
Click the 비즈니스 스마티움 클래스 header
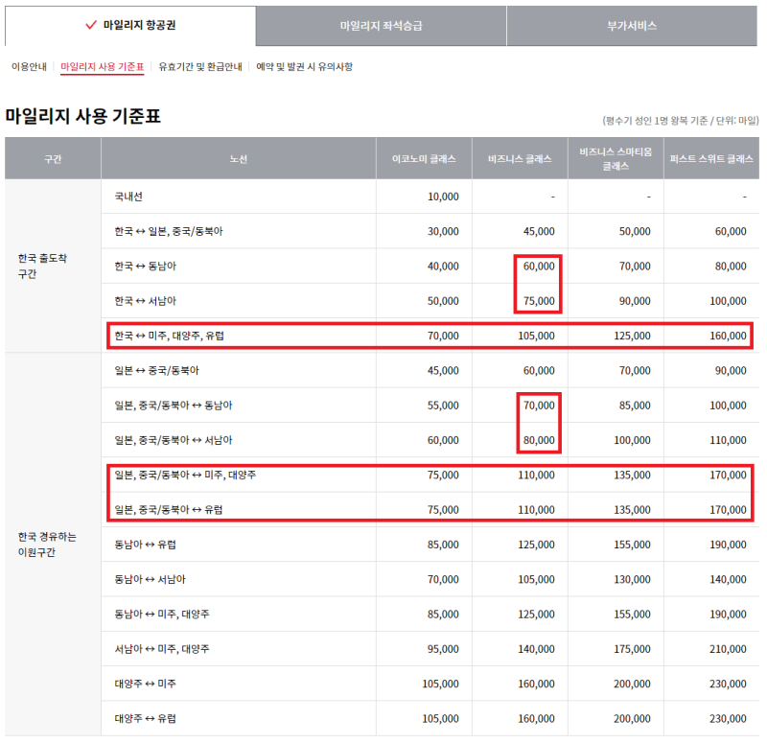point(616,158)
